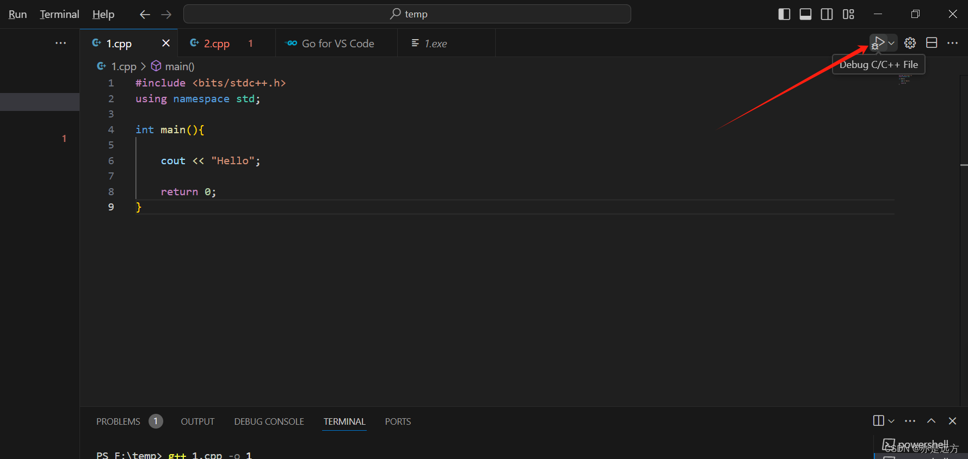Screen dimensions: 968x459
Task: Split the terminal with panel icon
Action: point(878,421)
